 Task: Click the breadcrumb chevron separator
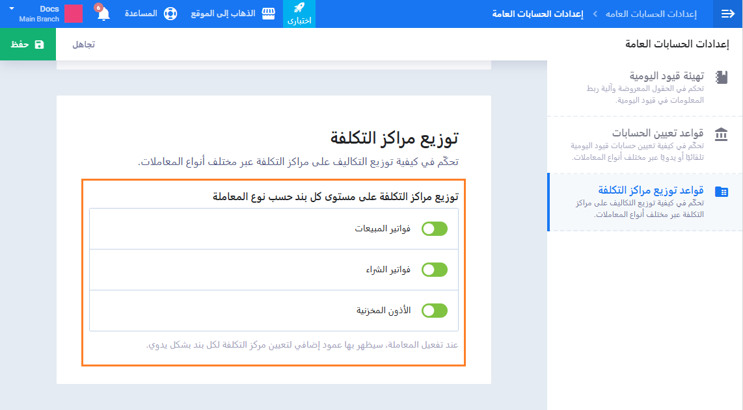tap(595, 14)
